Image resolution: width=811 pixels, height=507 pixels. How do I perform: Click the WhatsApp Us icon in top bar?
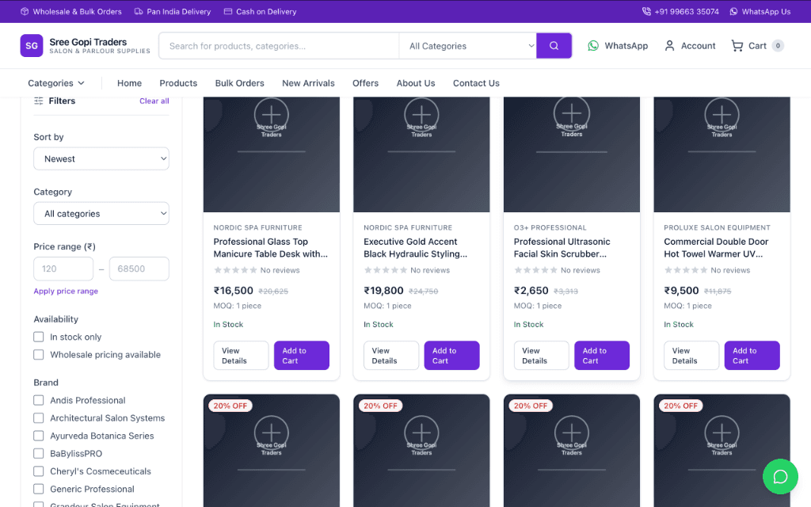click(733, 11)
